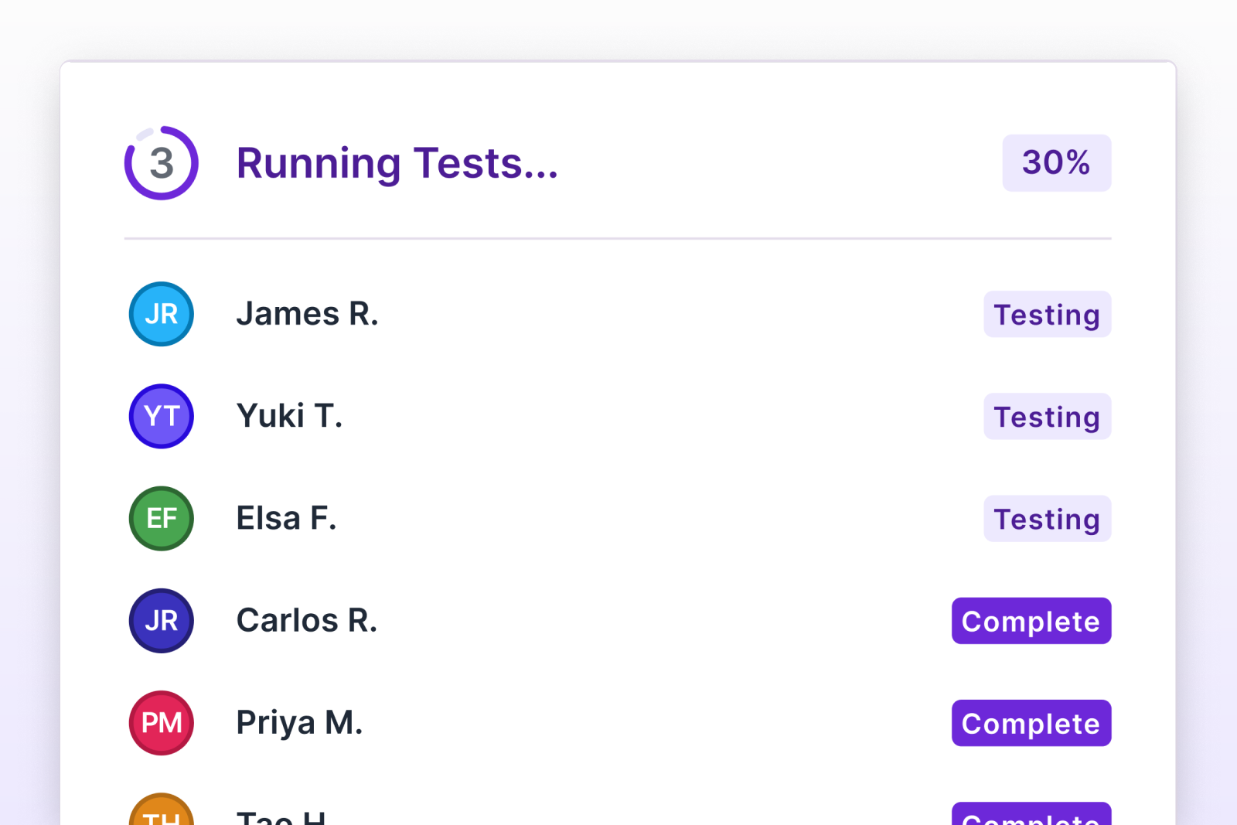Select Yuki T.'s Testing status badge
Screen dimensions: 1237x825
point(1047,416)
